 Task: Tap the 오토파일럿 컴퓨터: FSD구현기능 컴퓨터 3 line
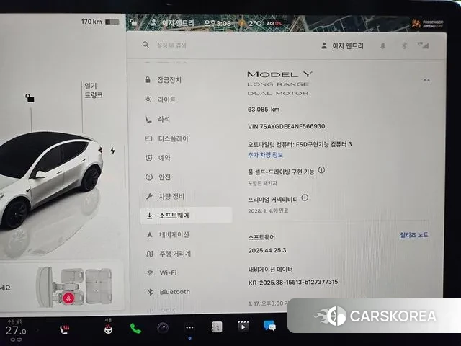300,144
